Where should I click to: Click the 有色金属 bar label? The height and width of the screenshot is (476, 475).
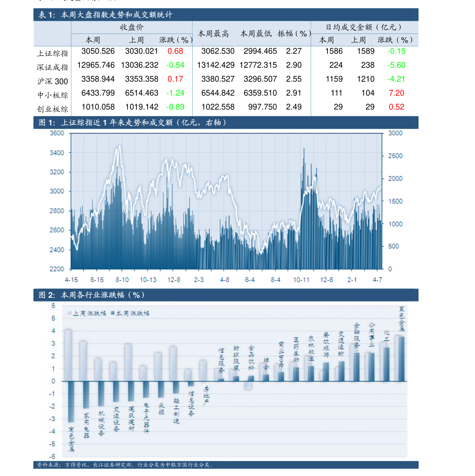click(71, 439)
